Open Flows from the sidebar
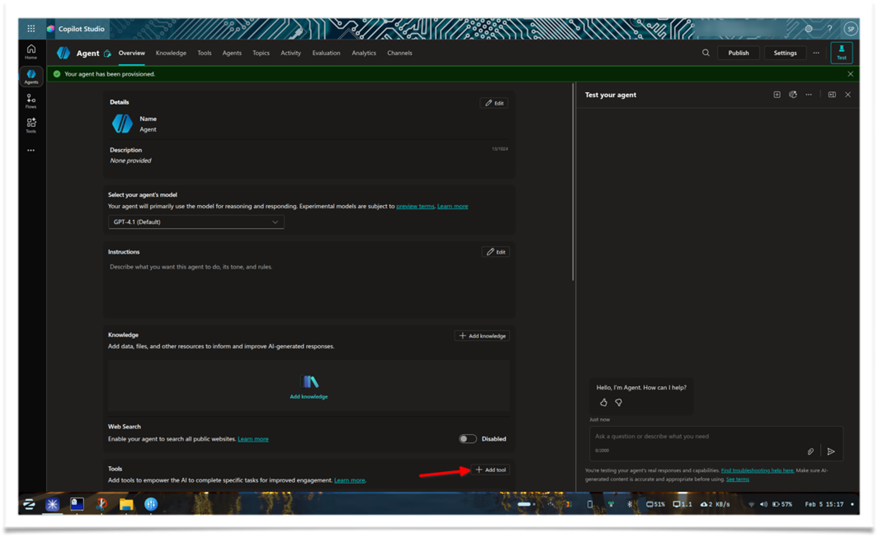The image size is (878, 536). [x=31, y=101]
